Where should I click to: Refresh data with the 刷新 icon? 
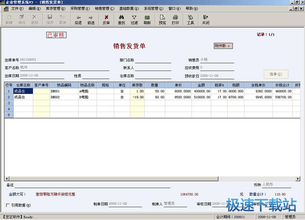point(147,19)
